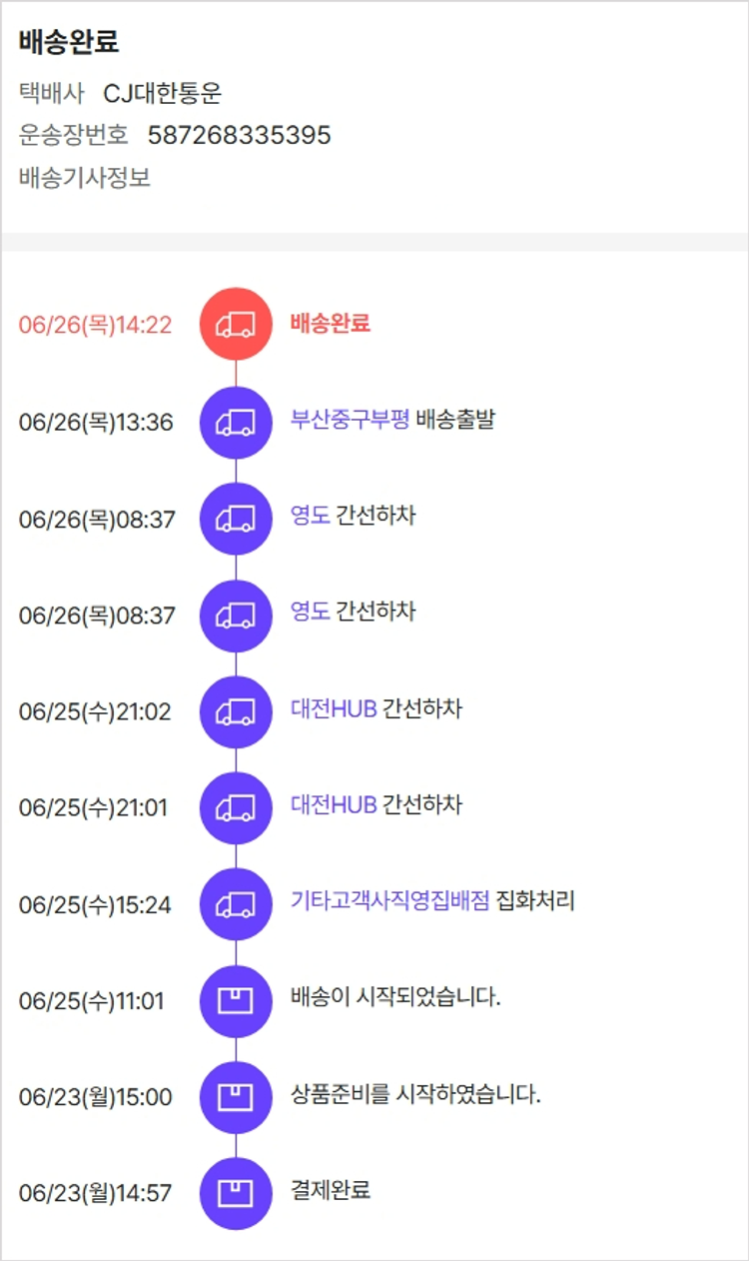The height and width of the screenshot is (1261, 749).
Task: Open the 부산중구부평 branch link
Action: tap(350, 420)
